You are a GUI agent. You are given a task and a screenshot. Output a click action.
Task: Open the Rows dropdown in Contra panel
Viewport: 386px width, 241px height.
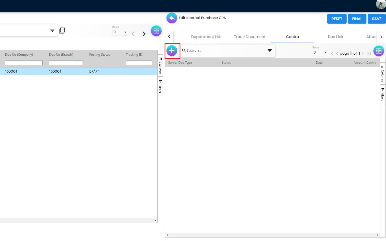(x=320, y=52)
